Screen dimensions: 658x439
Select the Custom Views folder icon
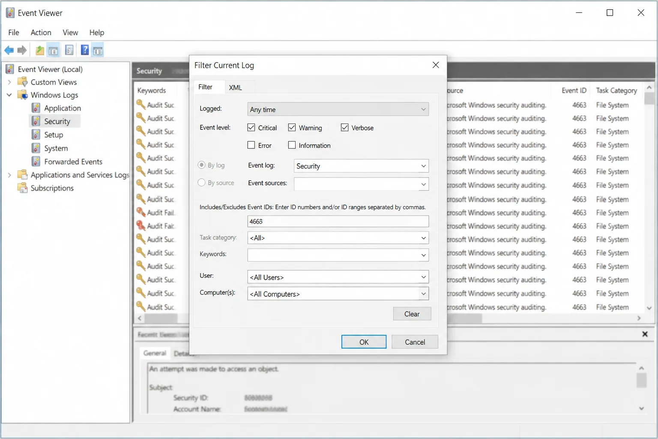pyautogui.click(x=22, y=82)
